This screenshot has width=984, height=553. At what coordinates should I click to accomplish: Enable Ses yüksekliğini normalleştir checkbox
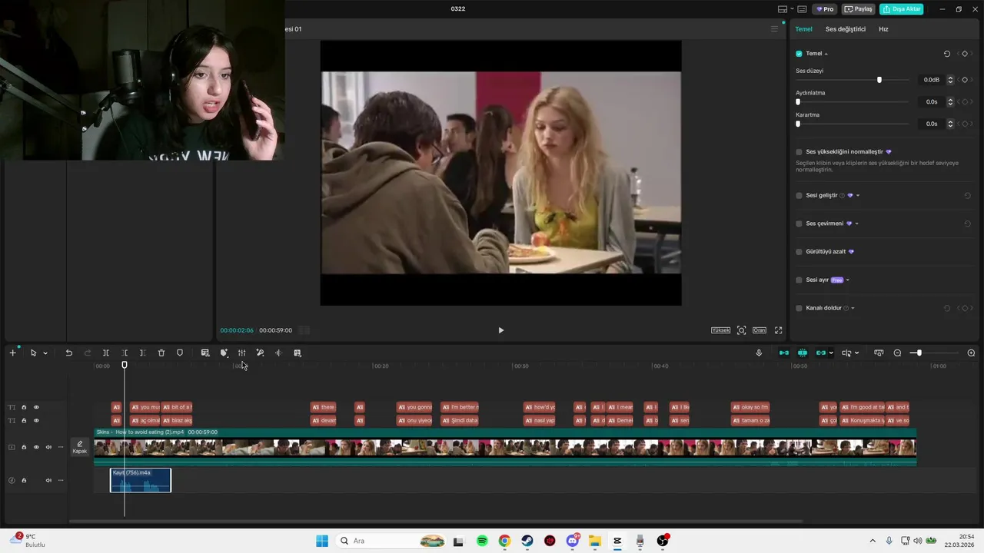tap(799, 152)
